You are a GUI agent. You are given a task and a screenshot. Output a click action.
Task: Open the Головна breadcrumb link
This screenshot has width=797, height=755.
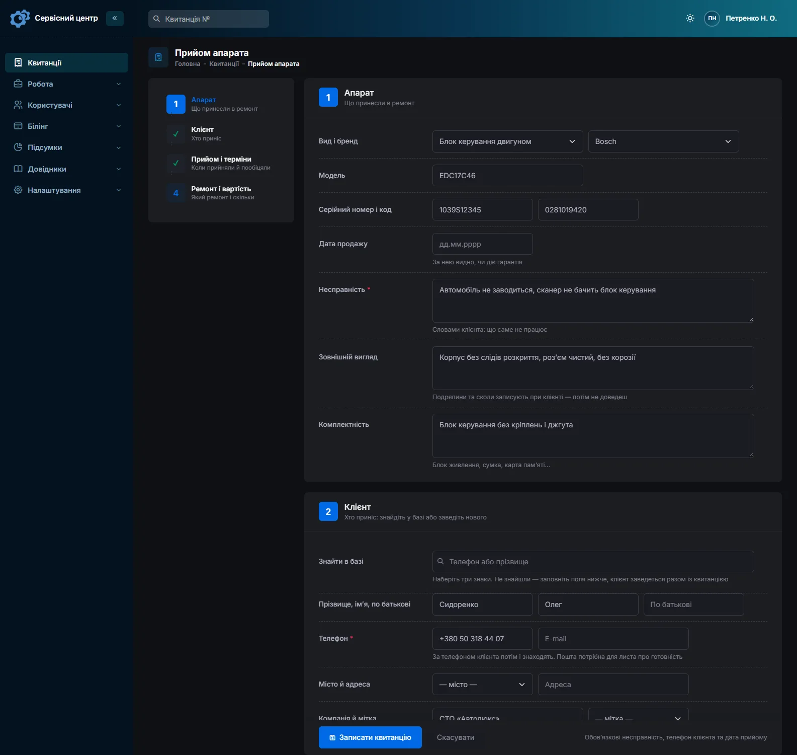tap(188, 64)
